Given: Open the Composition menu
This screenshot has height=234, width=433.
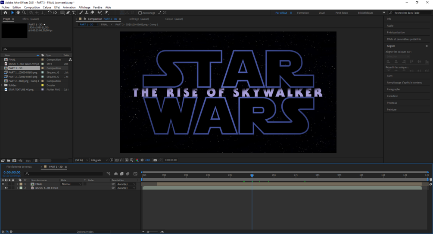Looking at the screenshot, I should click(x=32, y=7).
